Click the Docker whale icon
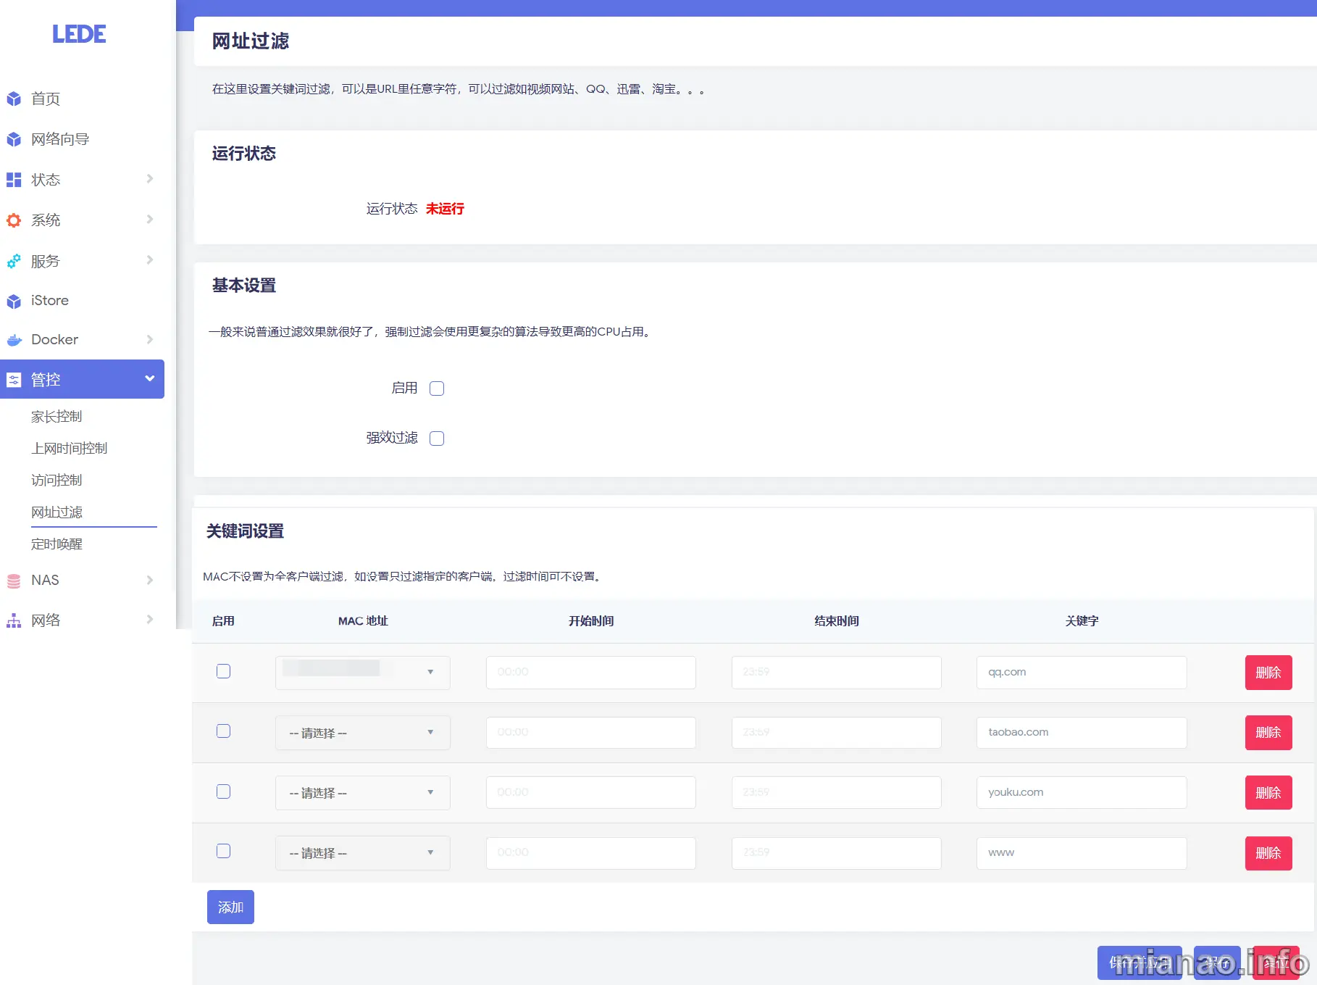Screen dimensions: 1317x985 (x=14, y=340)
